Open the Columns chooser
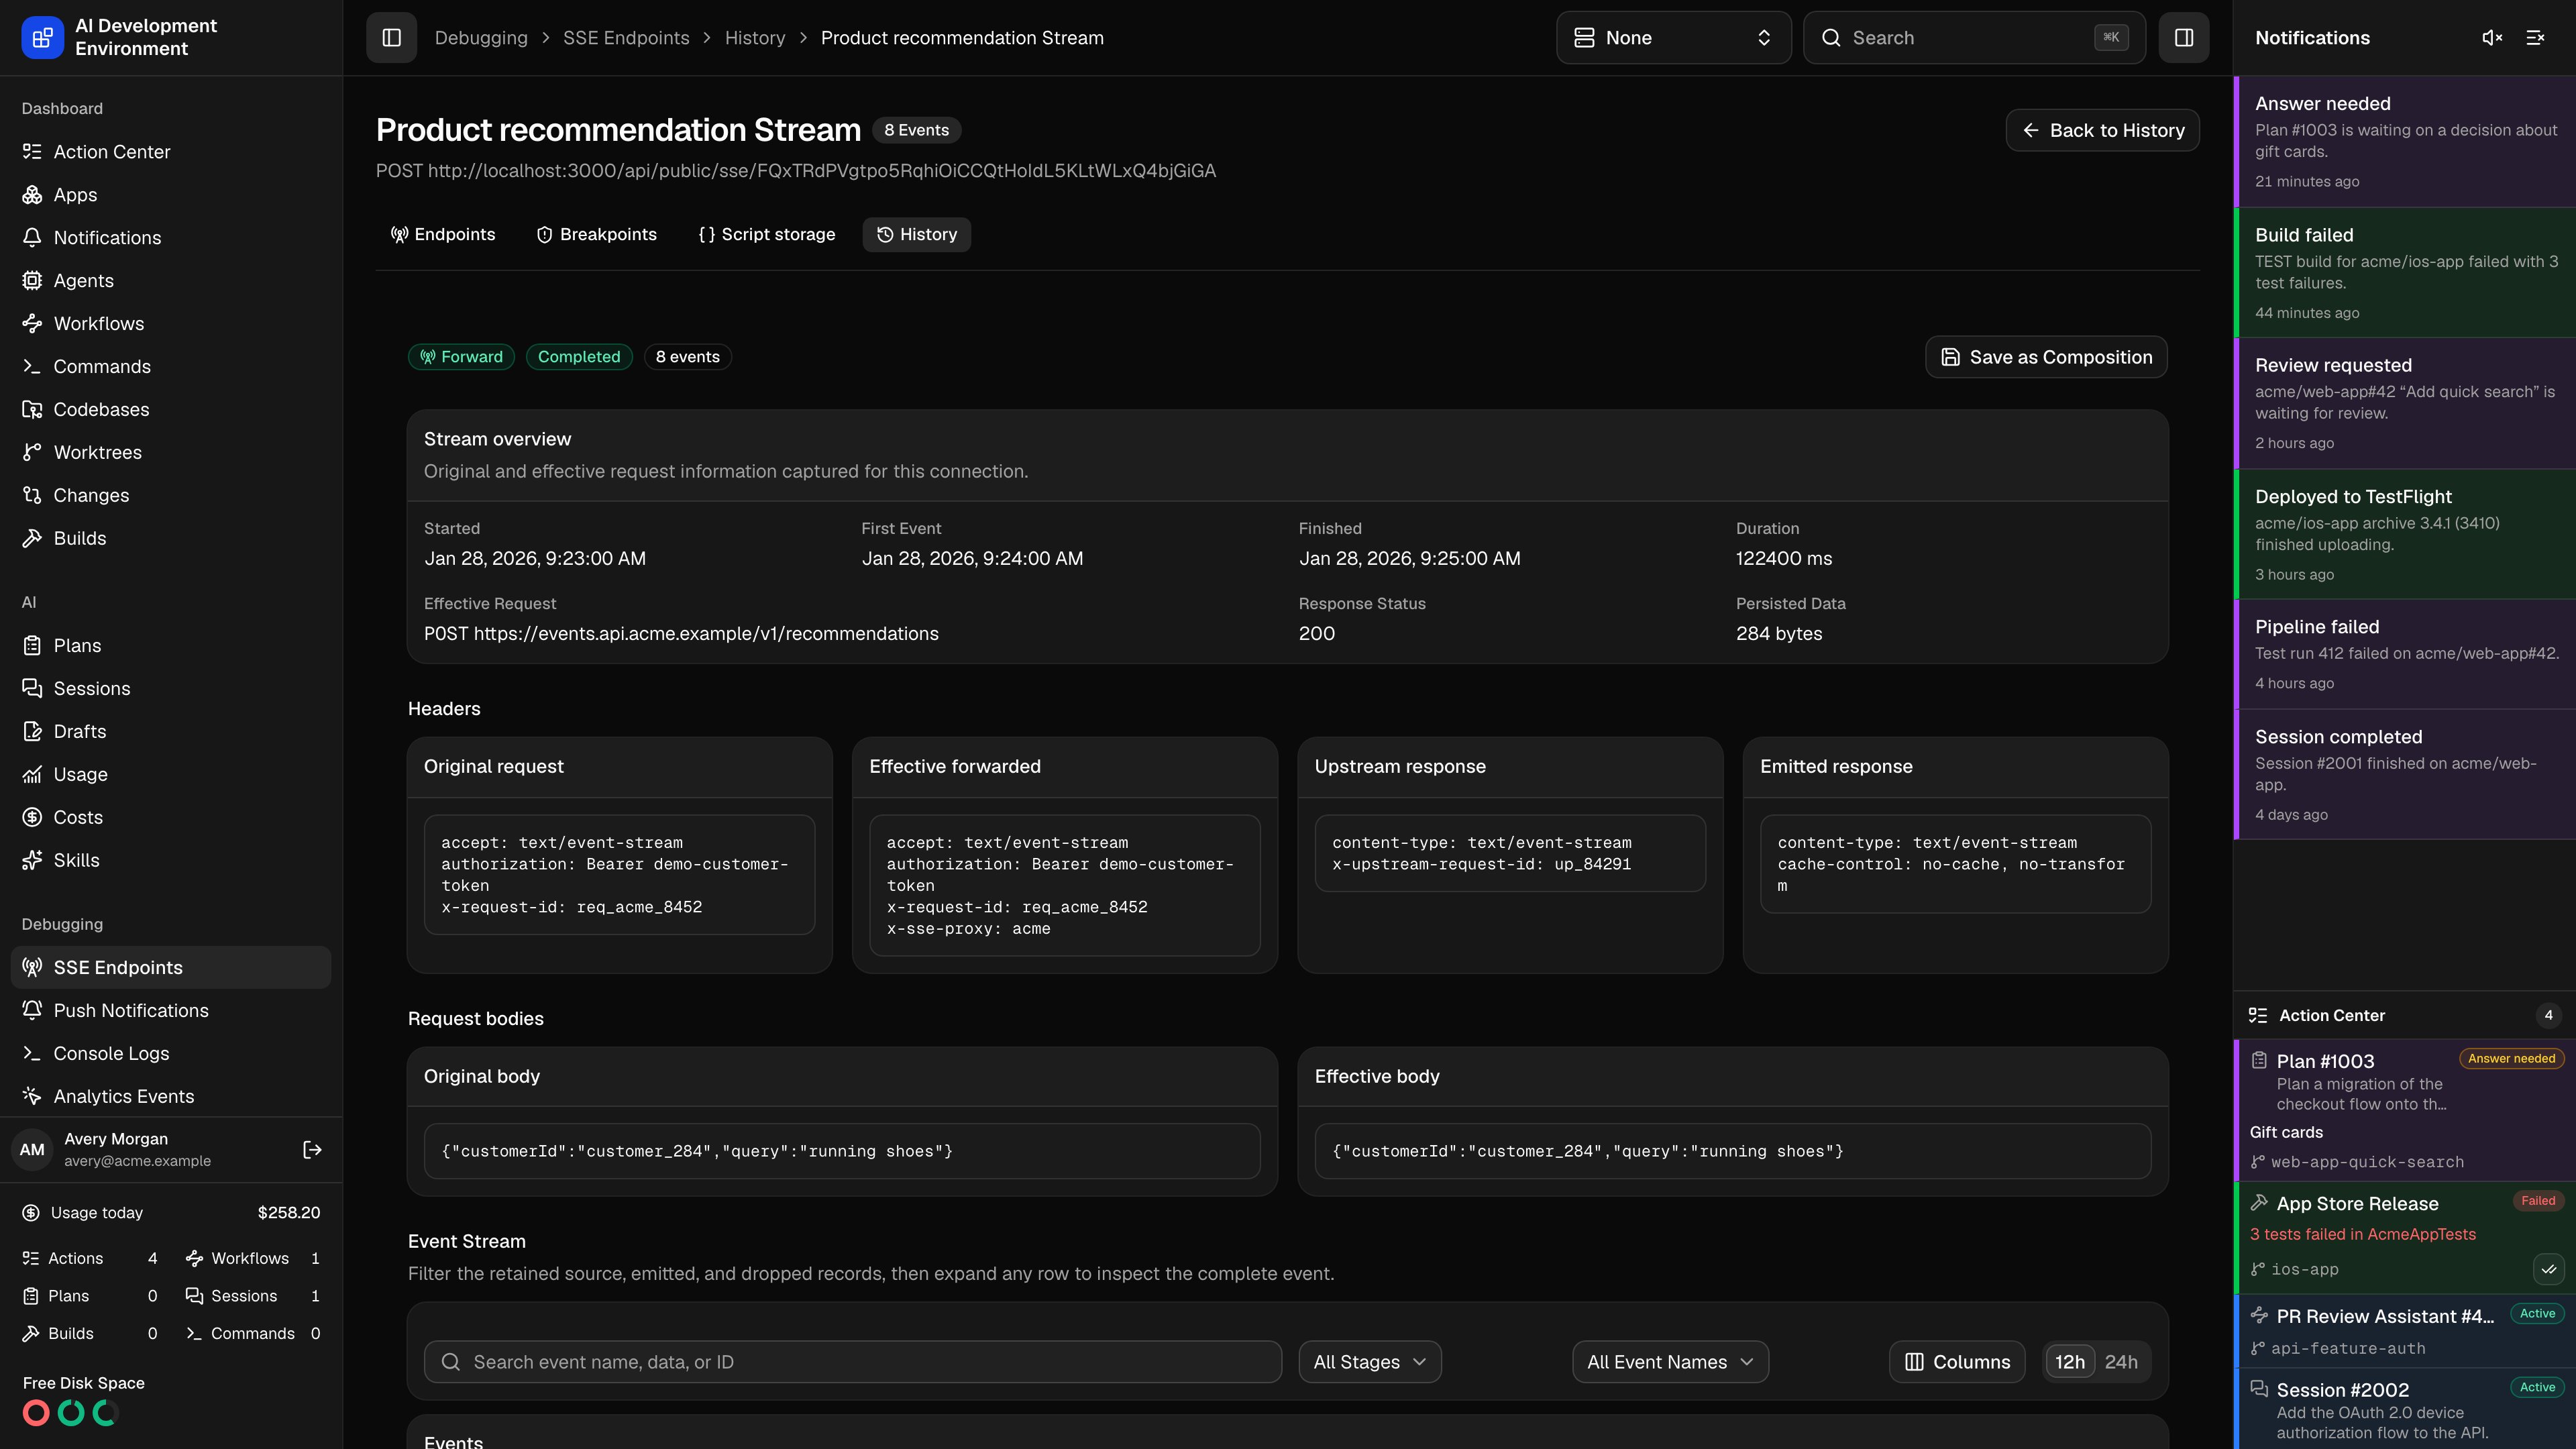The width and height of the screenshot is (2576, 1449). click(x=1957, y=1362)
